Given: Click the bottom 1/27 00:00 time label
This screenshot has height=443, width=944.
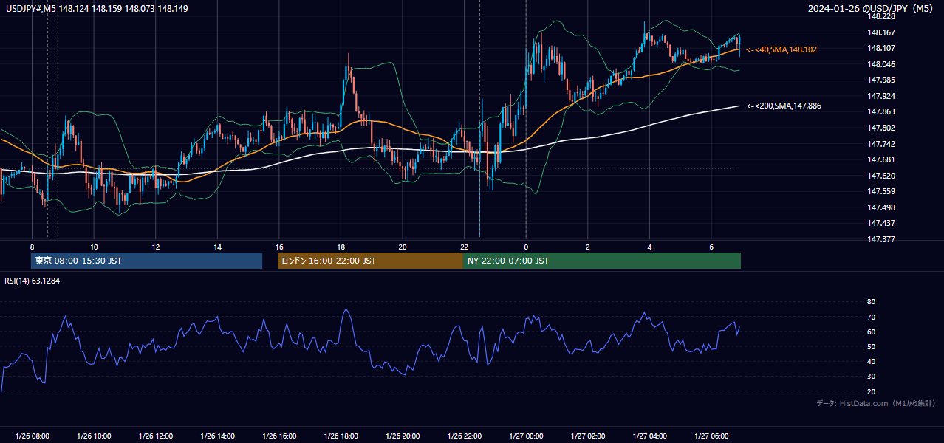Looking at the screenshot, I should (526, 436).
